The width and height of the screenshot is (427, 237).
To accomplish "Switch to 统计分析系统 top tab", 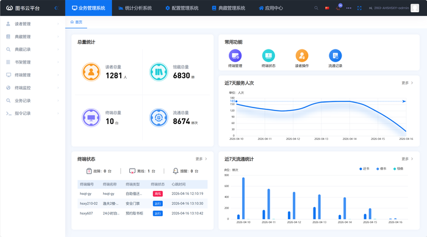I will (135, 8).
